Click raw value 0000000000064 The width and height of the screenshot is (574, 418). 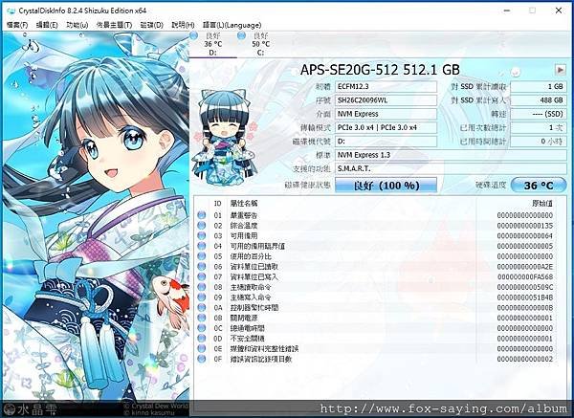click(x=524, y=235)
